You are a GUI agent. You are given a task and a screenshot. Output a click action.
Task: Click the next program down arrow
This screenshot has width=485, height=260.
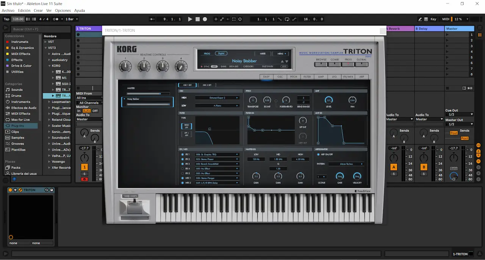point(287,61)
